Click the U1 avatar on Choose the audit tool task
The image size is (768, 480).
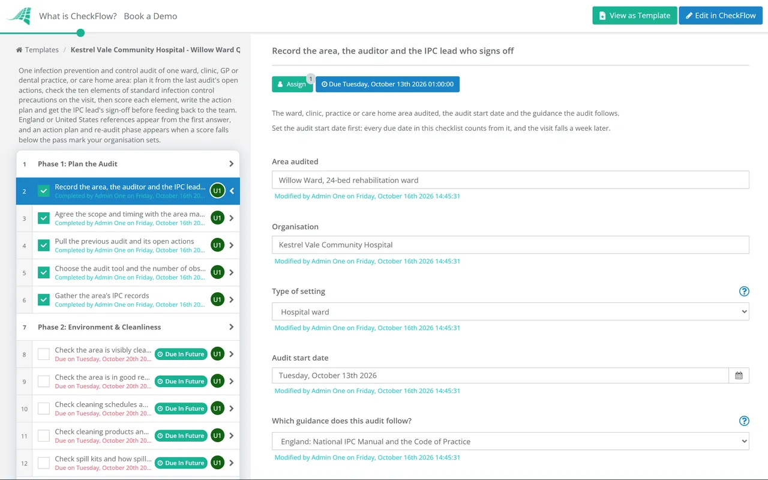[x=217, y=272]
